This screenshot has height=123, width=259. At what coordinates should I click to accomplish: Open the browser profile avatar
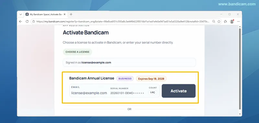[232, 21]
